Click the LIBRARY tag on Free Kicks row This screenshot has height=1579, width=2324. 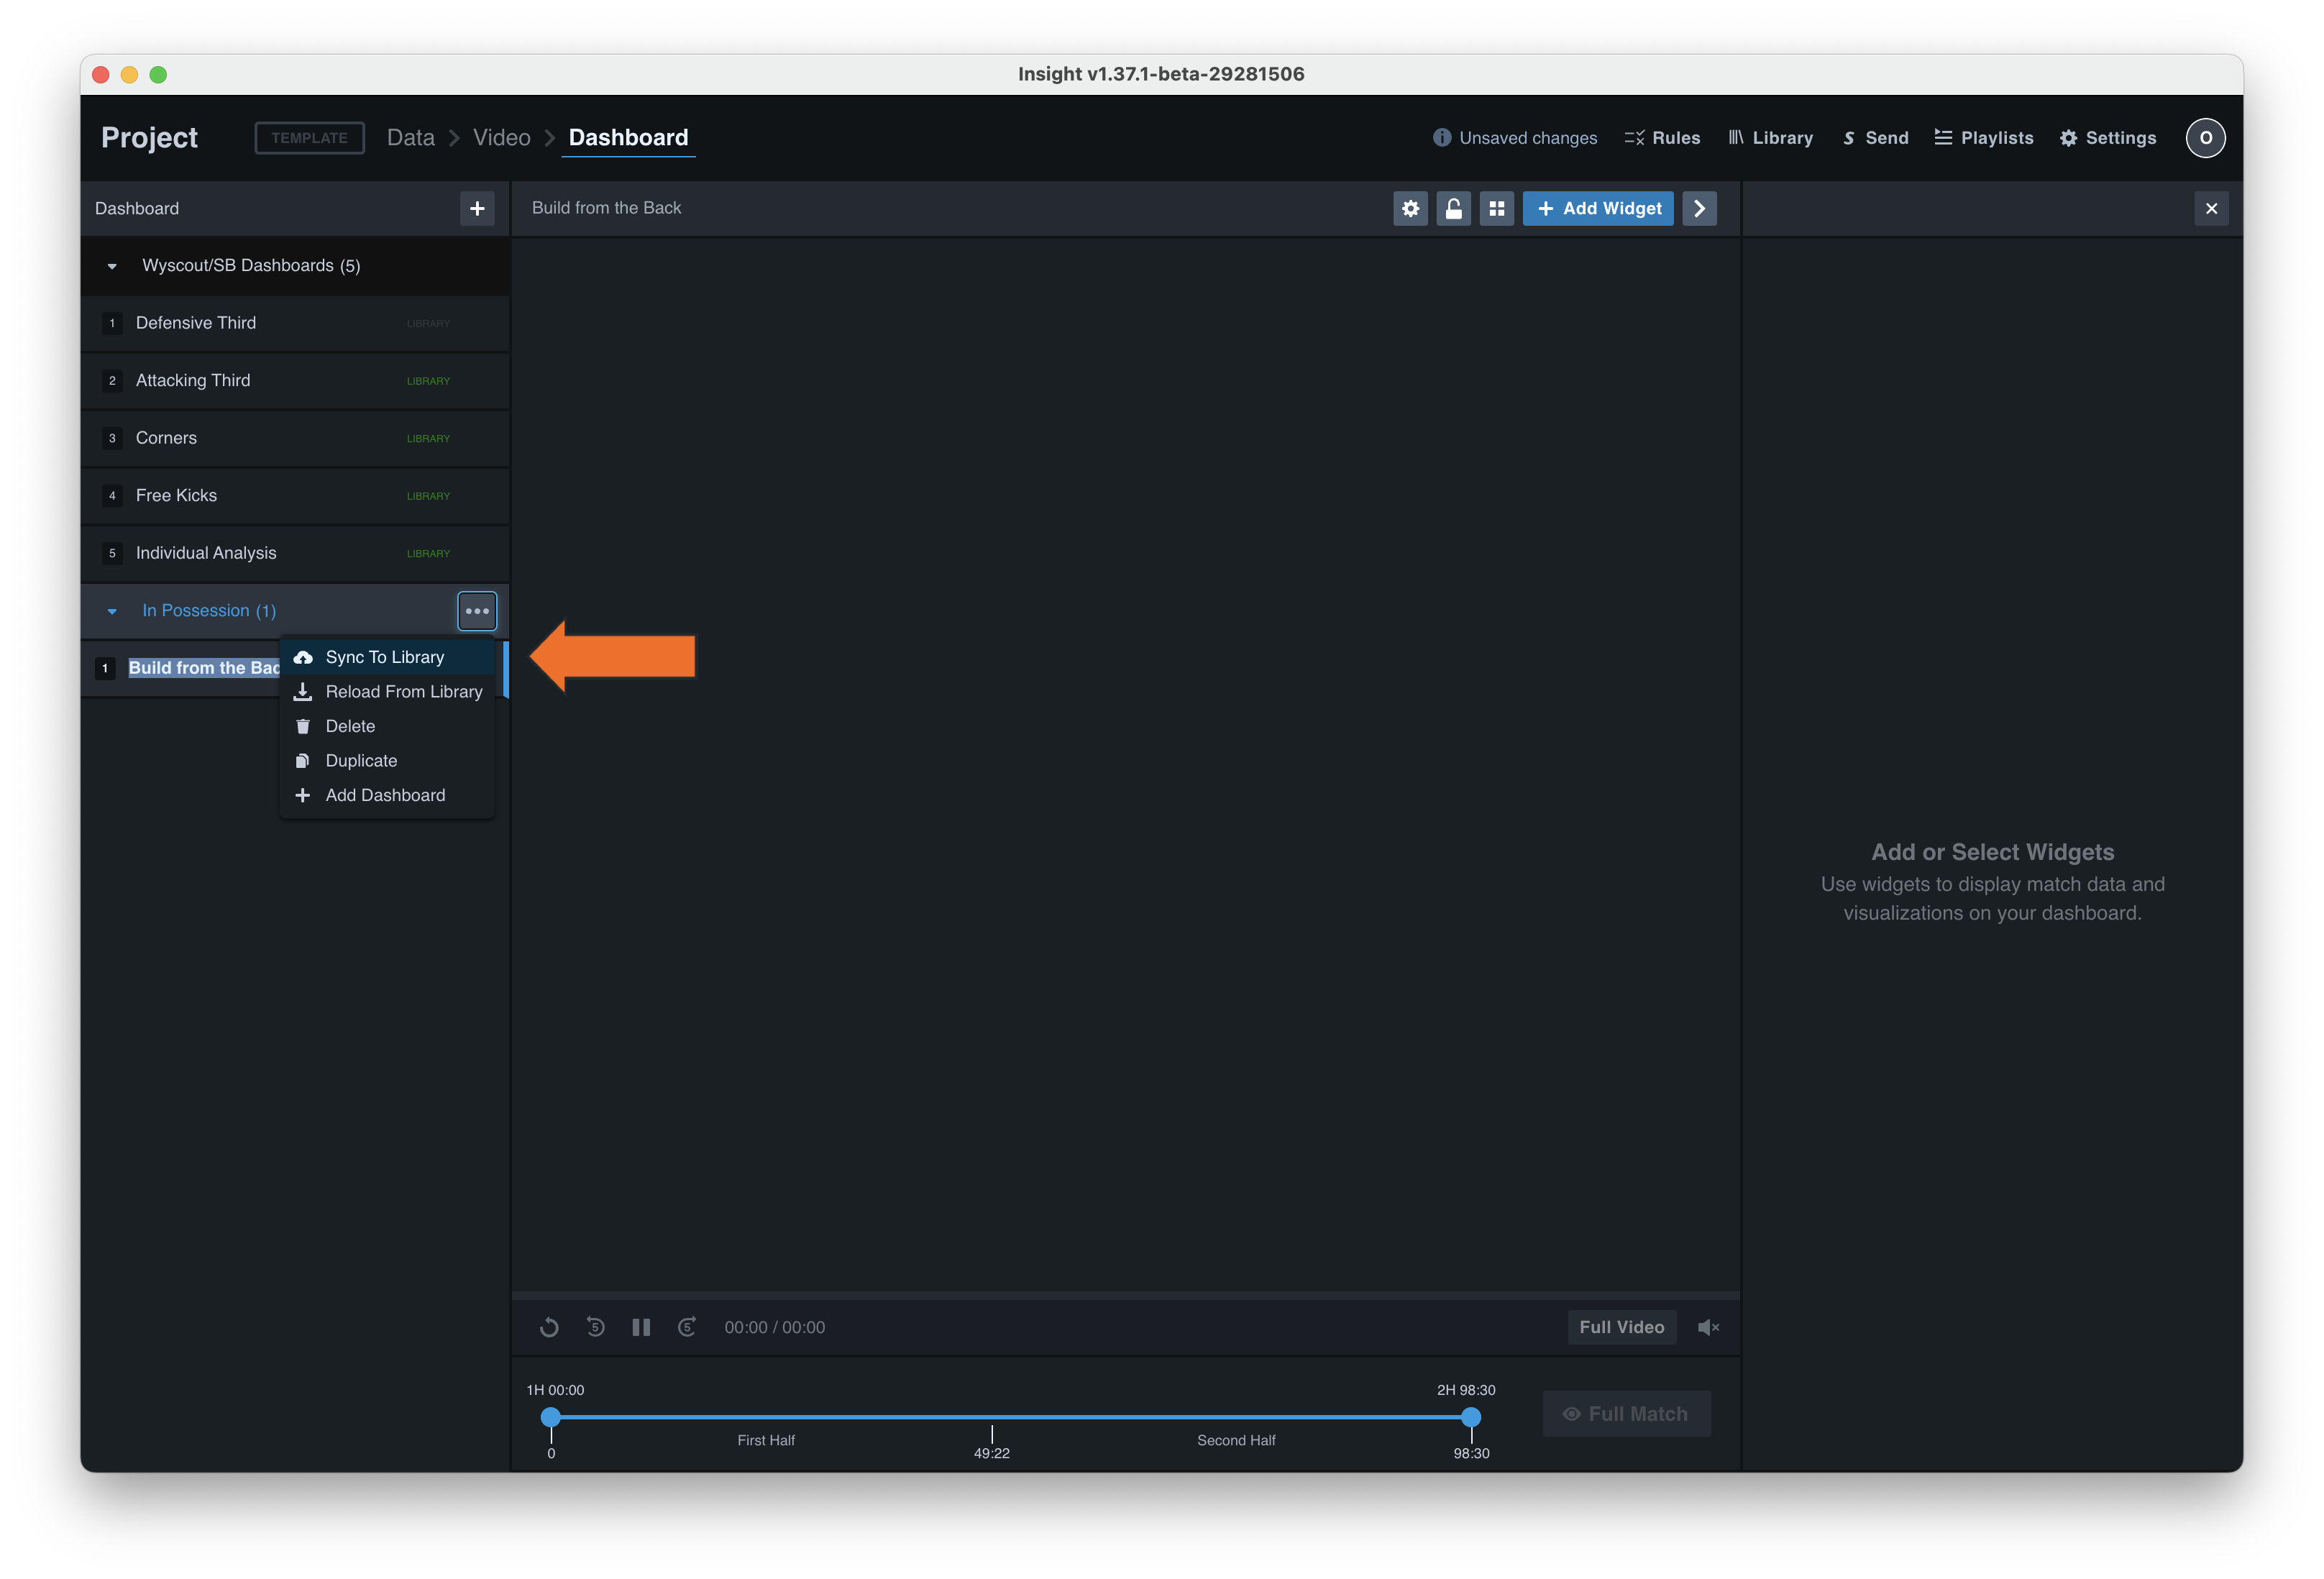coord(428,496)
